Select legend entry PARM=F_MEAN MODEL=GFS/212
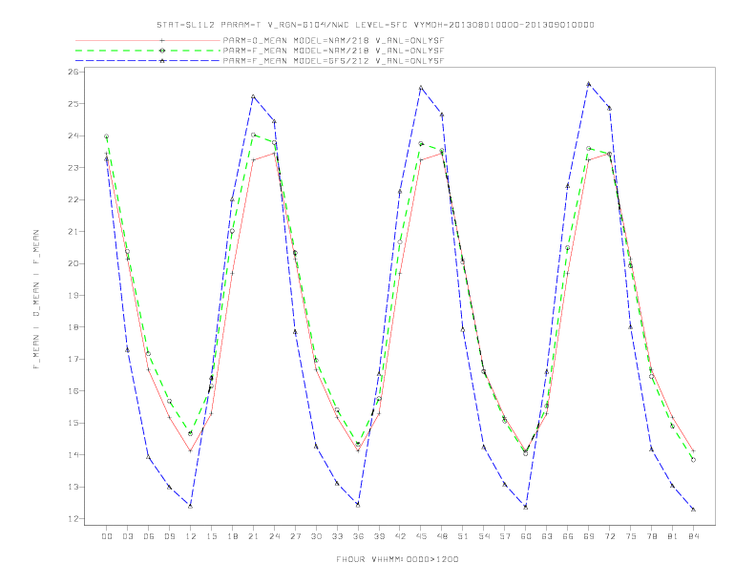 coord(333,61)
